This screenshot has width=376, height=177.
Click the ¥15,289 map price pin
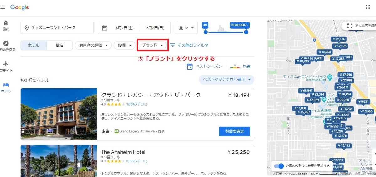[x=337, y=131]
